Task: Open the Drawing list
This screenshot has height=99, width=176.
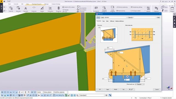Action: tap(96, 9)
